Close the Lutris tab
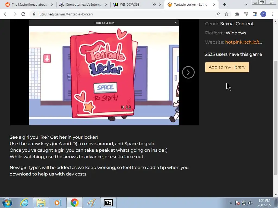The image size is (278, 208). click(214, 5)
